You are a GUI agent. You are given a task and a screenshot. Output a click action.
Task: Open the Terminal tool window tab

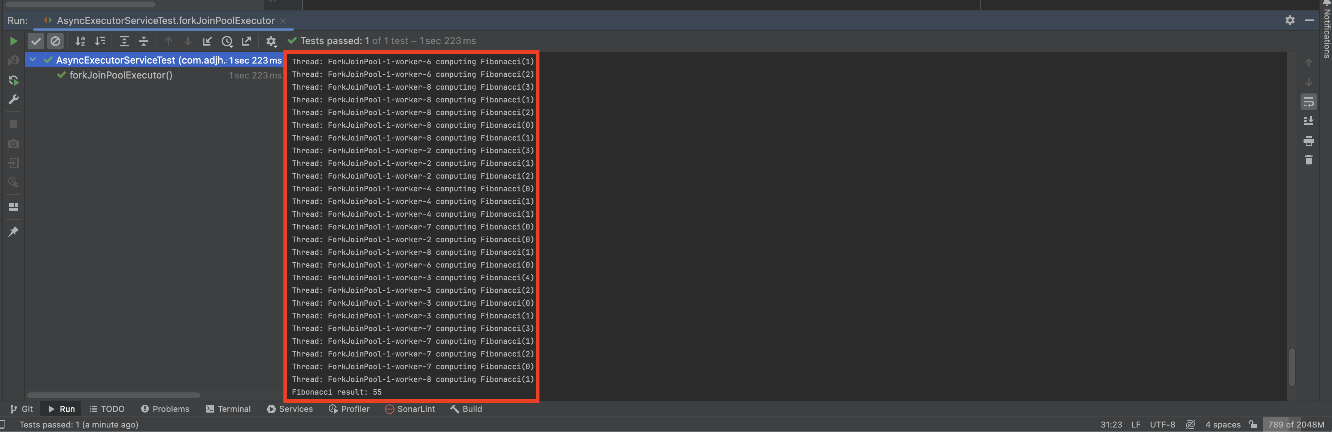[x=228, y=409]
